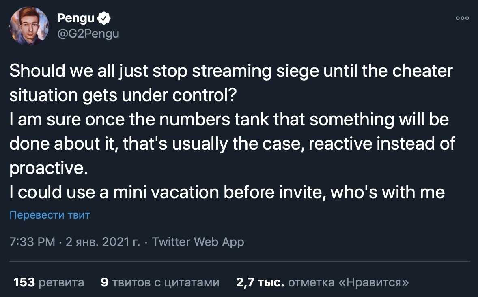Click the line starting "I am sure once"
478x297 pixels.
tap(229, 120)
